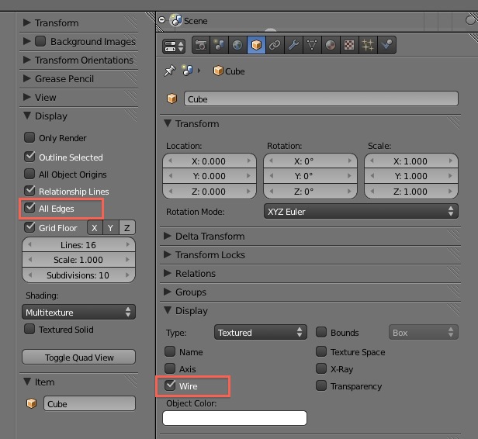Toggle grid Z axis button
478x439 pixels.
coord(127,227)
